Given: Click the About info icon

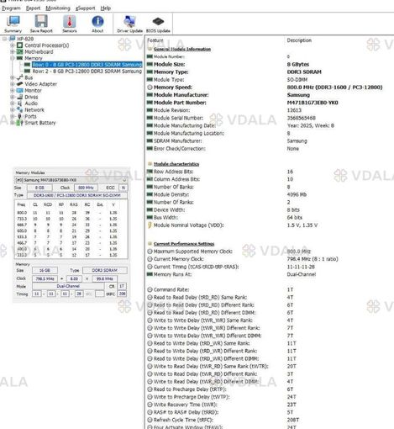Looking at the screenshot, I should [97, 21].
